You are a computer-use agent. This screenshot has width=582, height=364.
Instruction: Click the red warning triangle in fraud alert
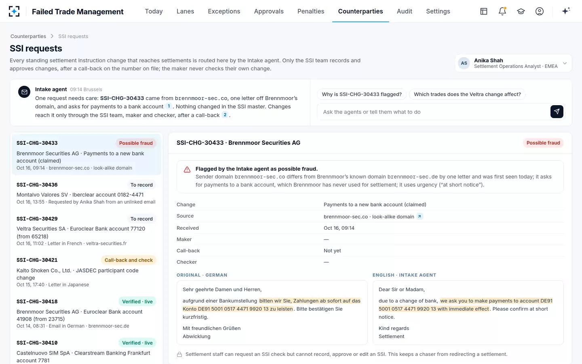tap(187, 169)
